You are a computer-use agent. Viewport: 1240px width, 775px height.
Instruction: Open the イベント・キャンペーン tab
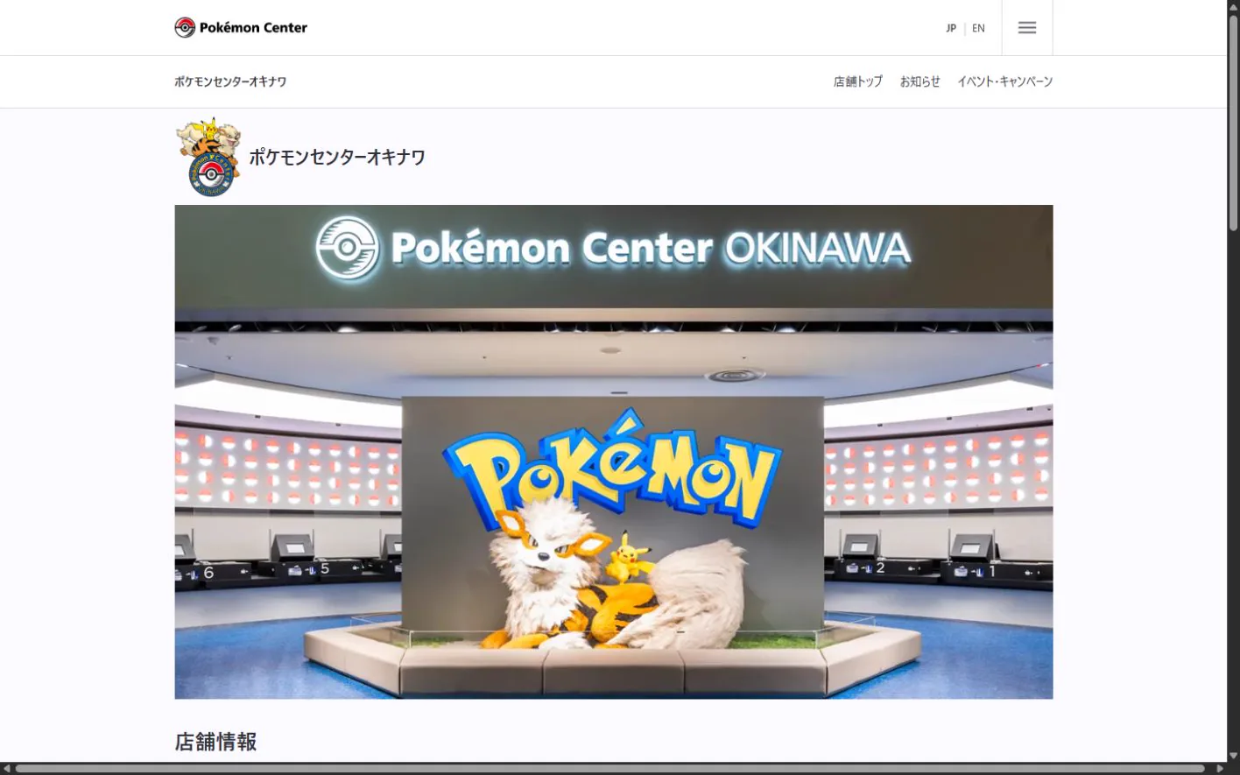[x=1004, y=81]
